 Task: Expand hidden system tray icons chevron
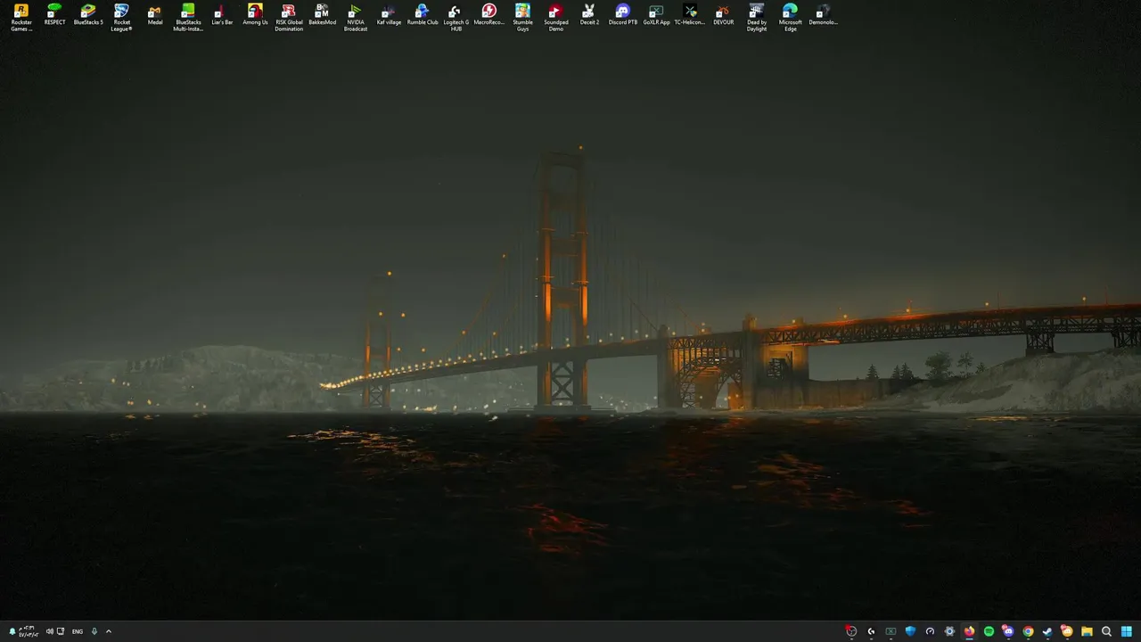tap(109, 631)
